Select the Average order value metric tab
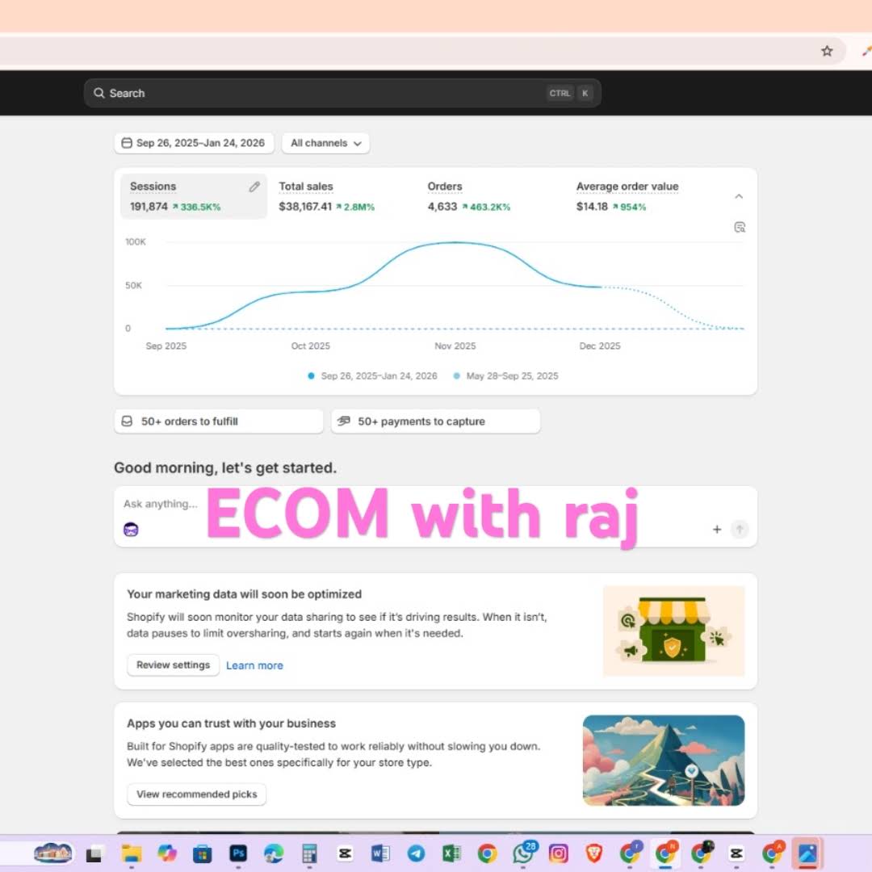 pos(639,196)
